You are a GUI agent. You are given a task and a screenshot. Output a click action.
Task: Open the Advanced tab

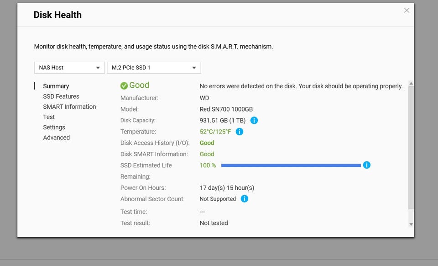click(x=57, y=138)
